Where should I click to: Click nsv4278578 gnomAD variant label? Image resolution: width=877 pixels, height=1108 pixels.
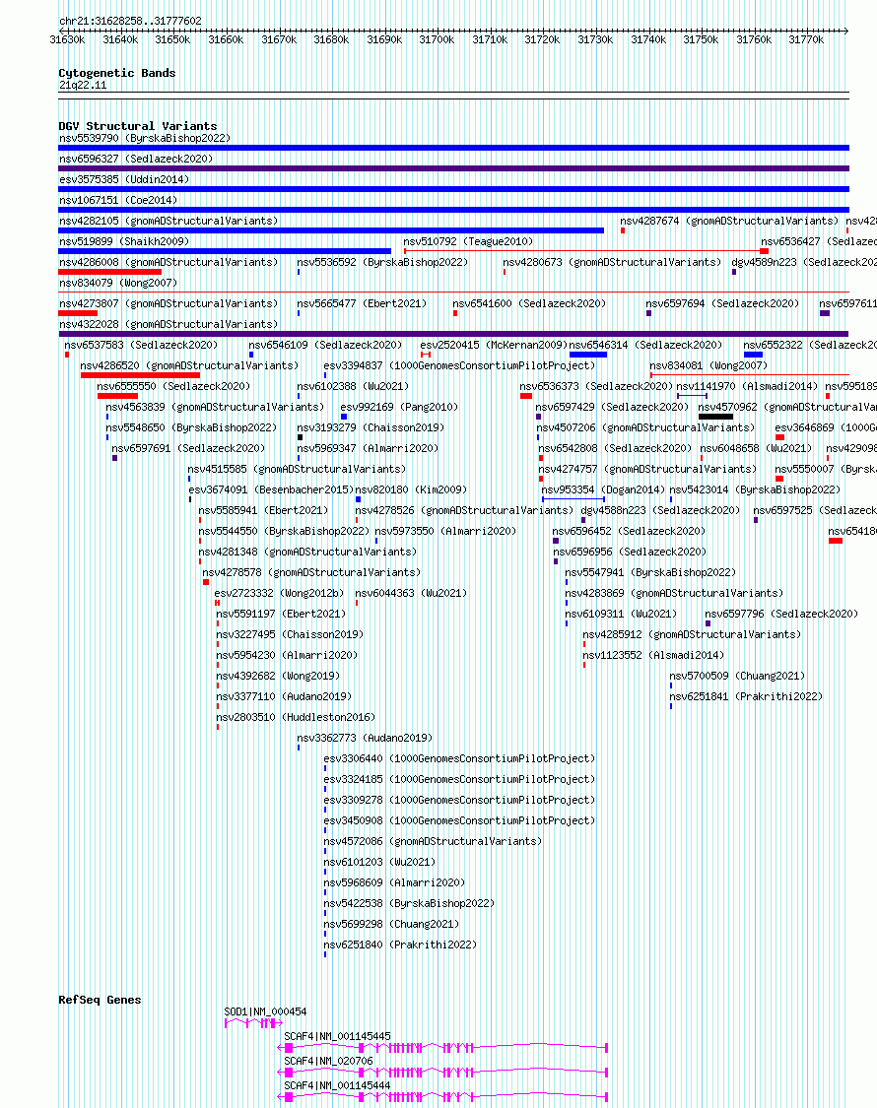click(312, 572)
